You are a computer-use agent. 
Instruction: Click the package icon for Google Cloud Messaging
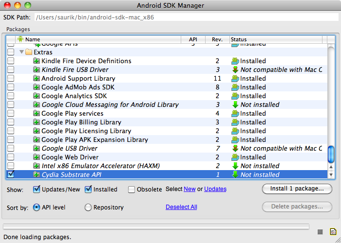click(37, 104)
